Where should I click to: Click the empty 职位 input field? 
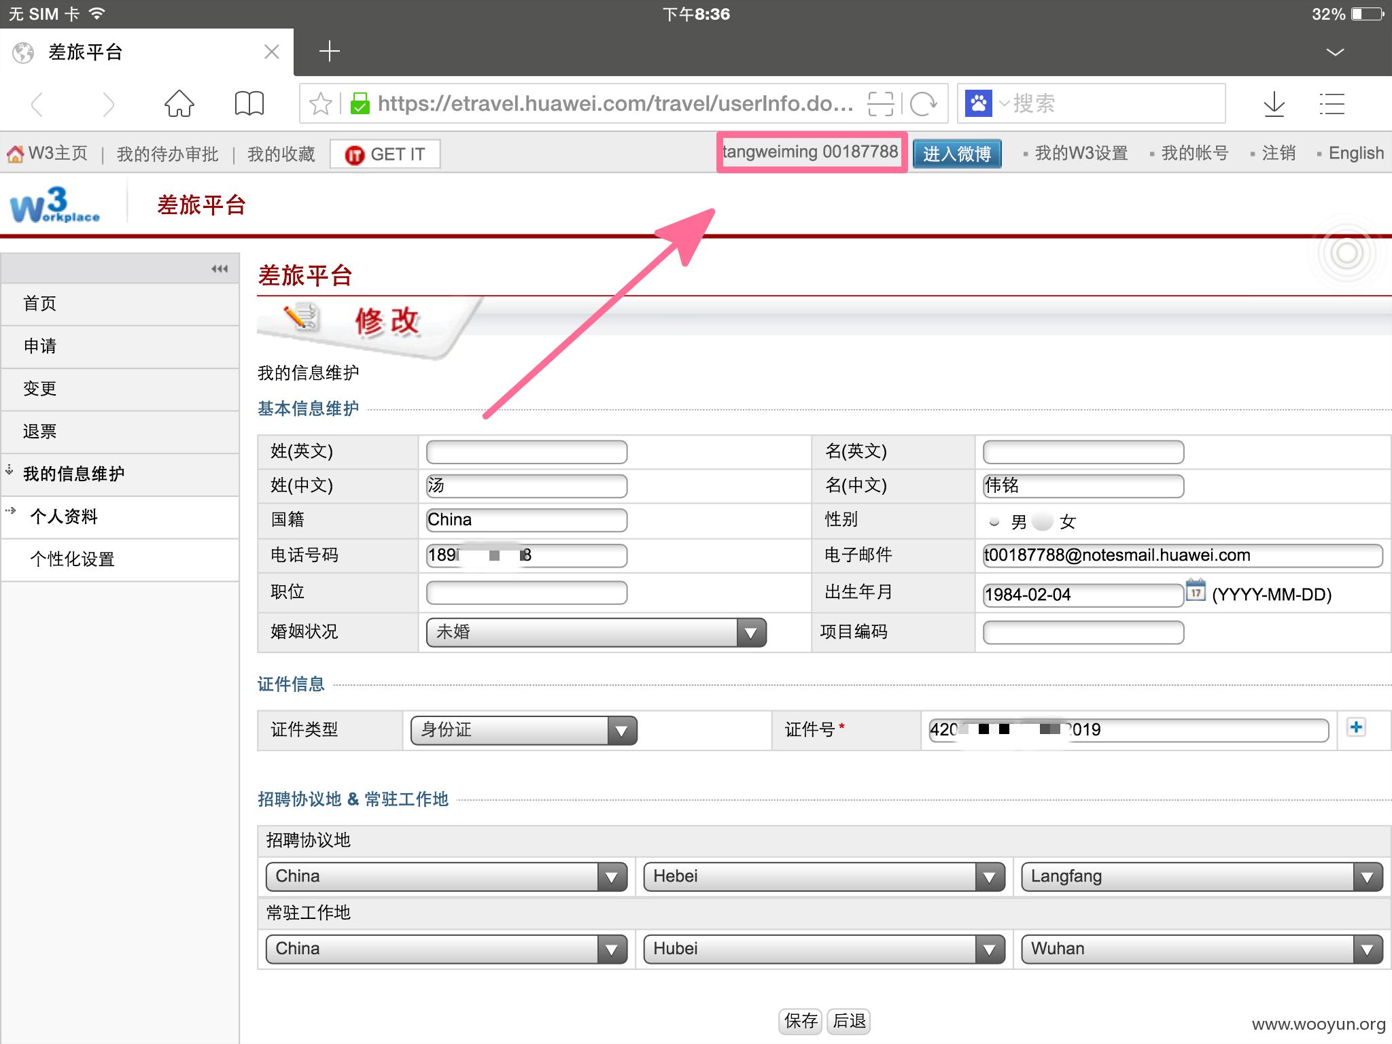527,593
